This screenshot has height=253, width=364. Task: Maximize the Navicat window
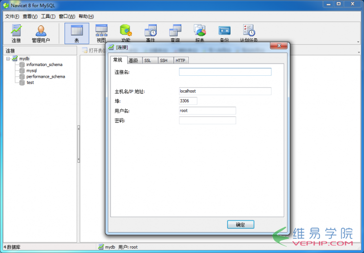click(339, 4)
